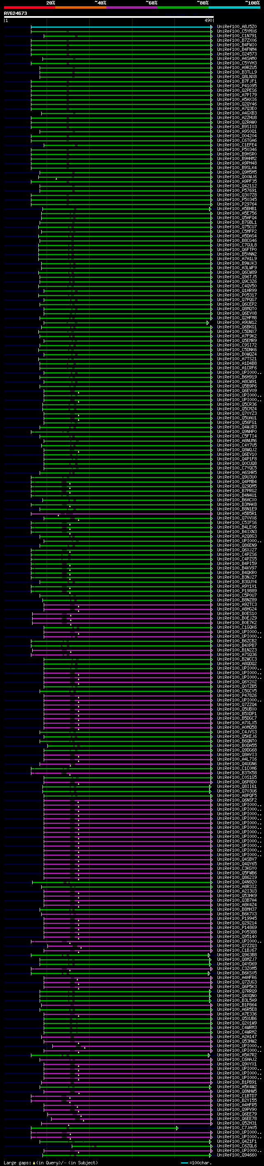Screen dimensions: 264x1166
Task: Open hit UniRef100_P19889
Action: point(237,591)
